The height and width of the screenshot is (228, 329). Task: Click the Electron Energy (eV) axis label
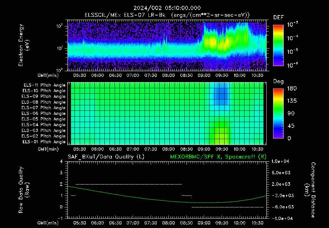(24, 45)
